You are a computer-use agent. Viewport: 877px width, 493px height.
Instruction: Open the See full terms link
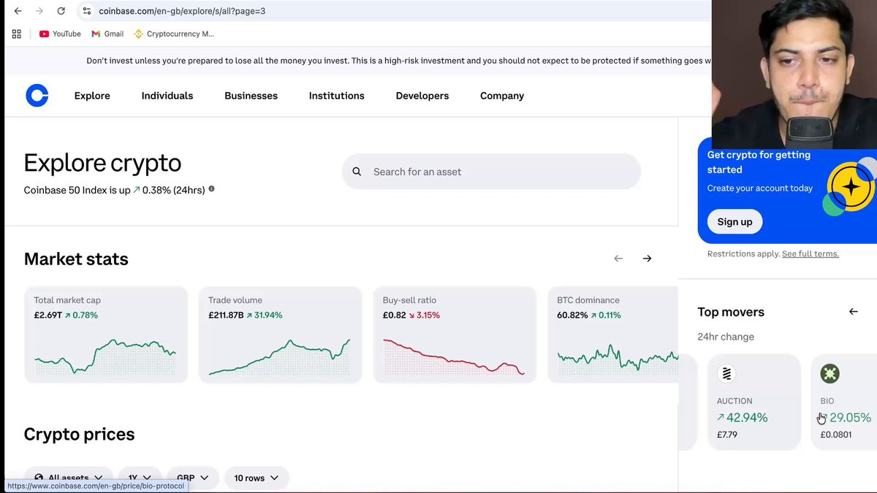[810, 254]
